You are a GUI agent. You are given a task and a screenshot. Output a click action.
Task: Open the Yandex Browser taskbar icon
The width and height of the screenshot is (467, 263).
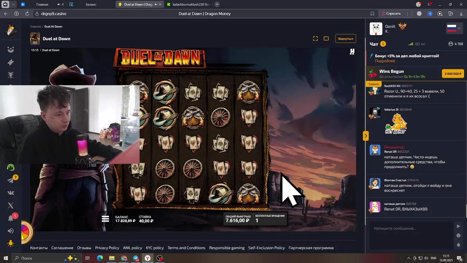tap(147, 258)
